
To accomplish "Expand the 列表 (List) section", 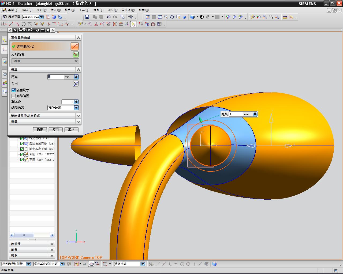I will (x=45, y=61).
